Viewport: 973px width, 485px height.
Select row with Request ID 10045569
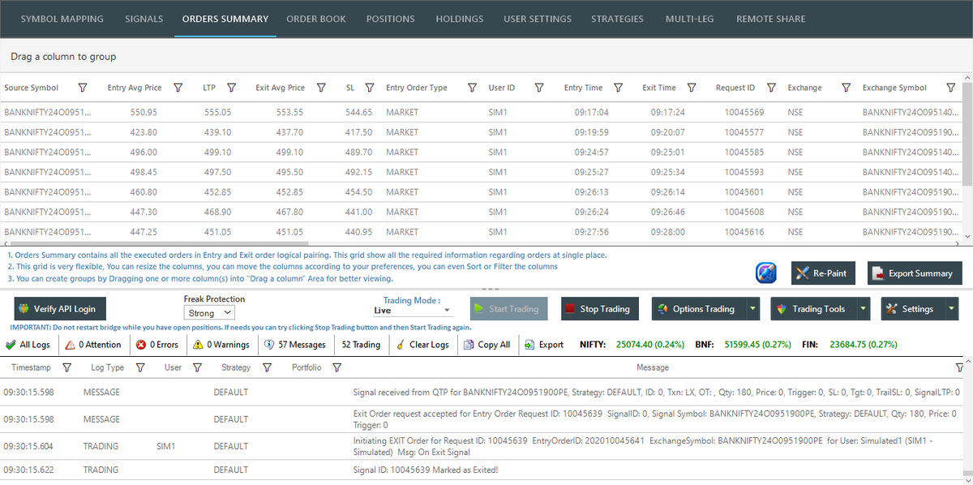[x=481, y=112]
